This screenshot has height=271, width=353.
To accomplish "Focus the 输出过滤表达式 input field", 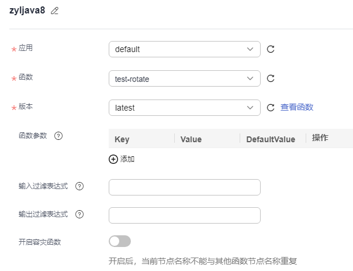I will [x=184, y=215].
